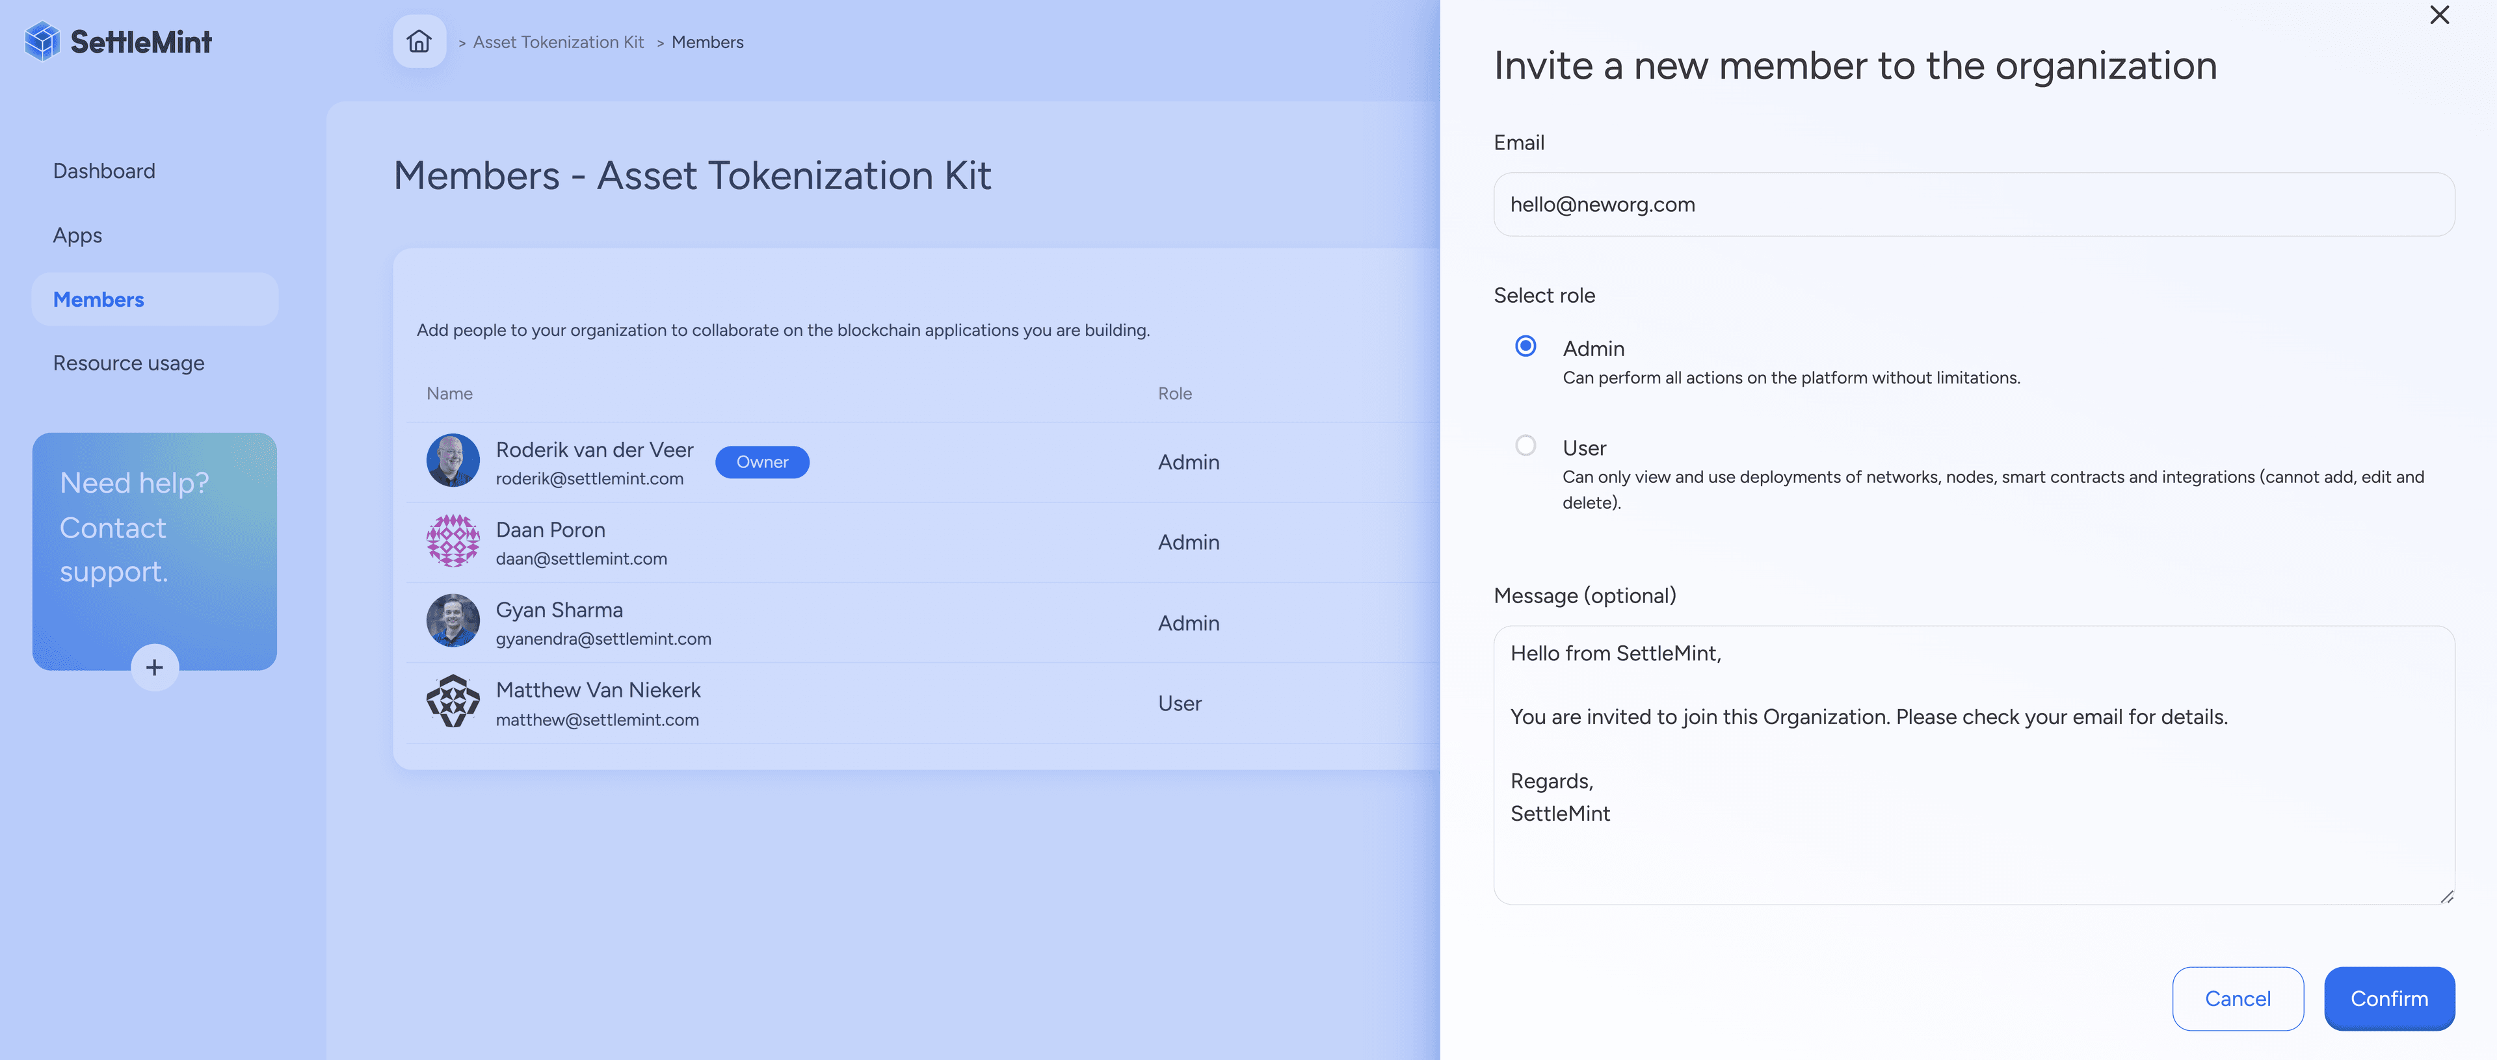This screenshot has width=2497, height=1060.
Task: Confirm the member invitation
Action: click(x=2388, y=999)
